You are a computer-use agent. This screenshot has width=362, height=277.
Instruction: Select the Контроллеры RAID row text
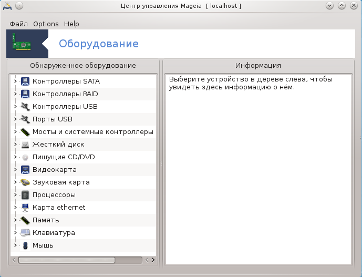[x=65, y=94]
